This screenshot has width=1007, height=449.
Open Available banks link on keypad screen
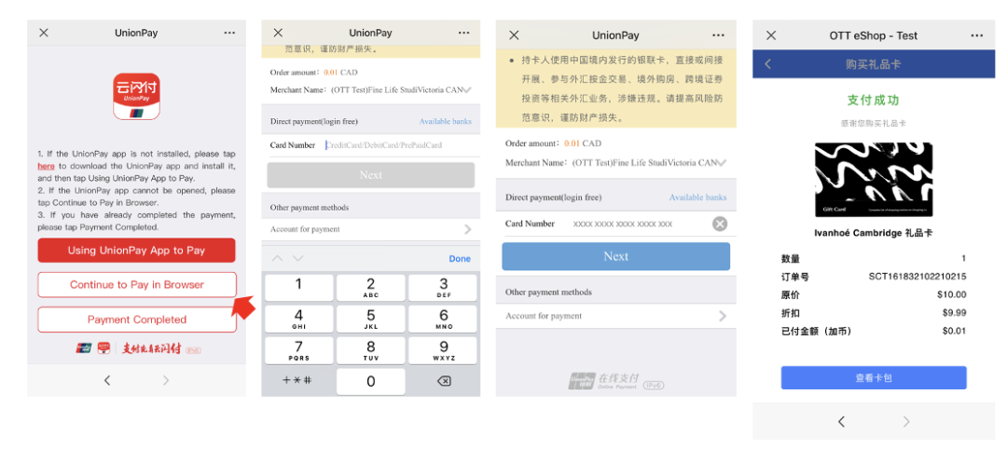445,121
